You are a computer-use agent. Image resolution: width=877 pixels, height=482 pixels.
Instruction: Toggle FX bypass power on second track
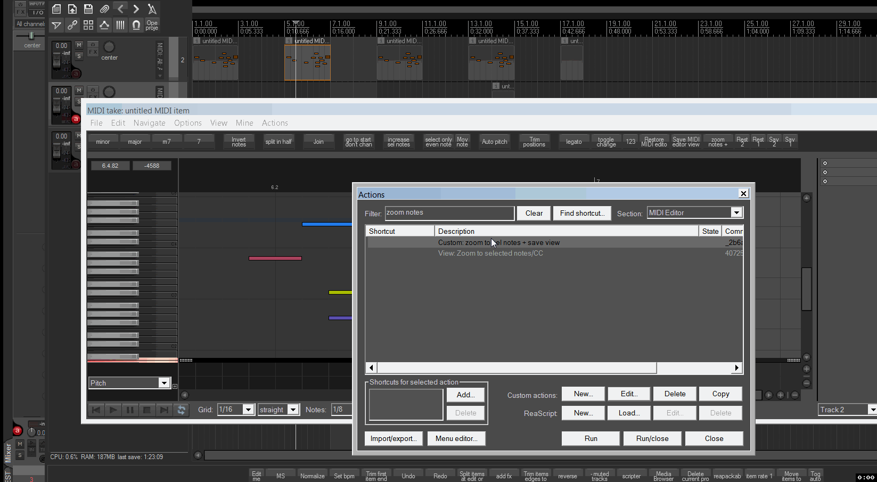click(x=93, y=90)
